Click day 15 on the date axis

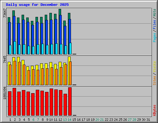click(x=74, y=120)
